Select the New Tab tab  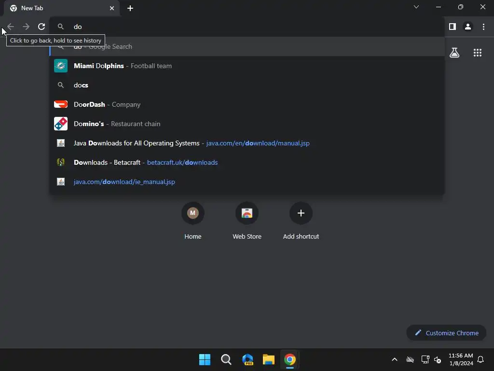pyautogui.click(x=62, y=9)
